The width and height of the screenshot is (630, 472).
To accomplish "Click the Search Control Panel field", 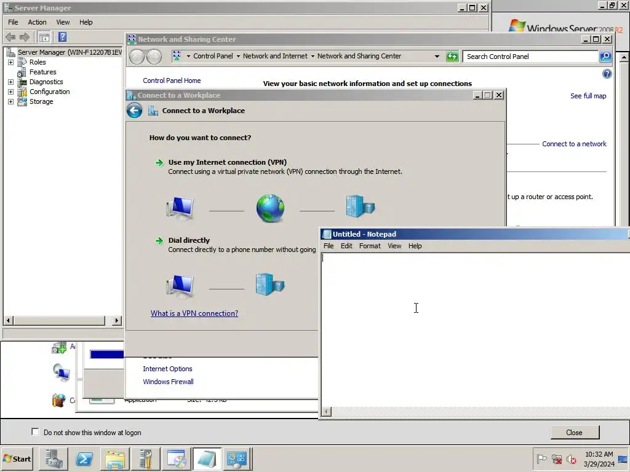I will [530, 57].
